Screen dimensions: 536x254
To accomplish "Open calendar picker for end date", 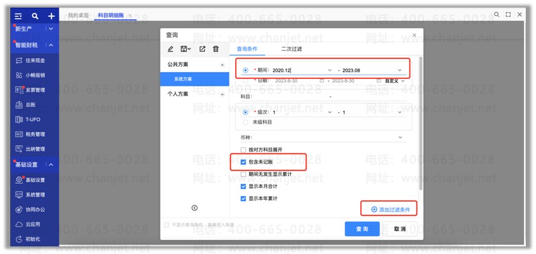I will coord(378,81).
